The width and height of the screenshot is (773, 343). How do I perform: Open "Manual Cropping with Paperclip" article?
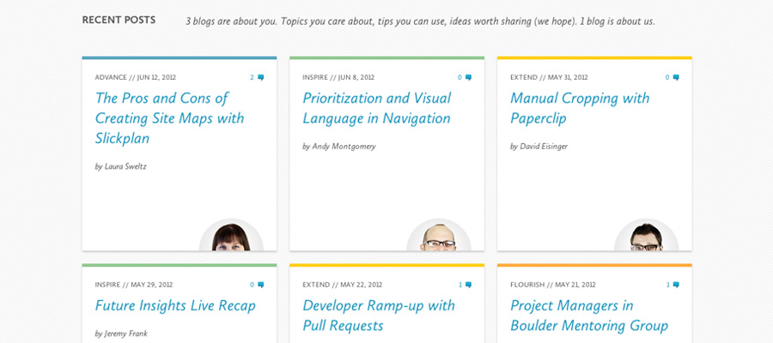coord(580,108)
